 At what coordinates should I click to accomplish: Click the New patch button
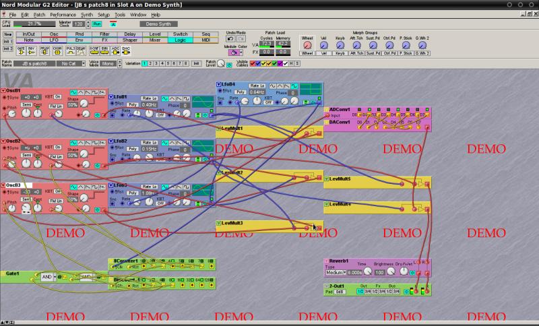pyautogui.click(x=8, y=34)
